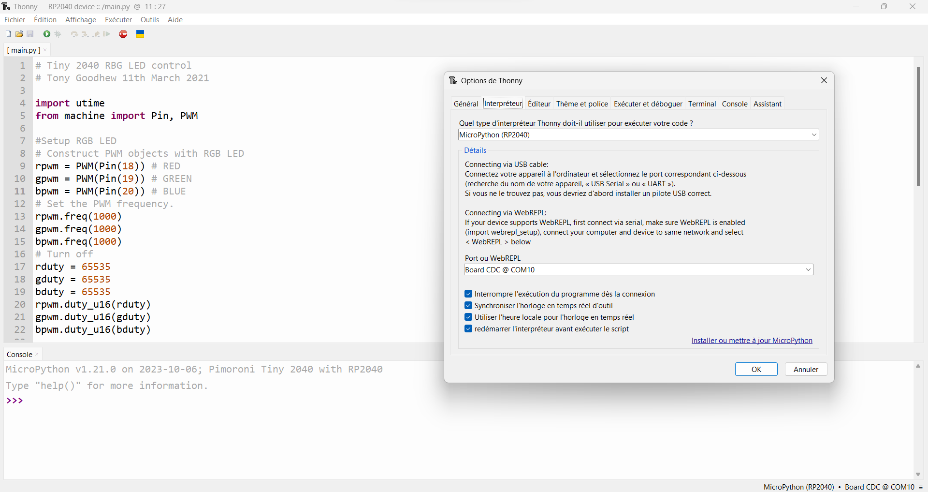Screen dimensions: 928x492
Task: Start debugging with the bug icon
Action: pos(58,34)
